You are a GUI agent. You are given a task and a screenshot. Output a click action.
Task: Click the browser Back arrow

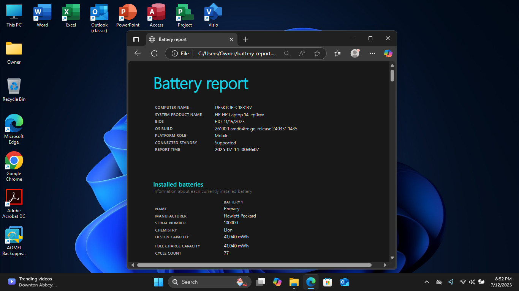[x=138, y=53]
